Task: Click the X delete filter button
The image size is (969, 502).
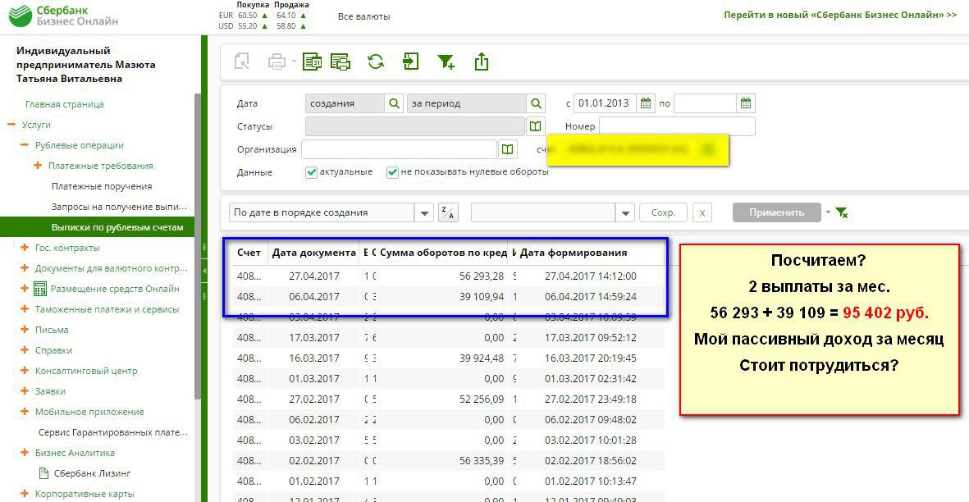Action: click(x=702, y=212)
